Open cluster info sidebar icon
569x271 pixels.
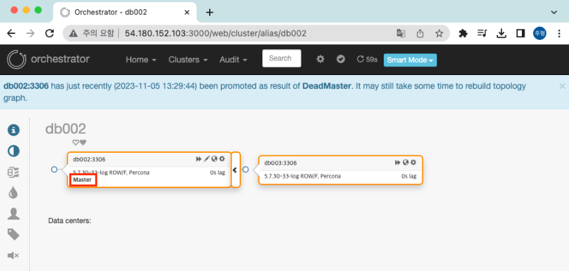(x=13, y=130)
